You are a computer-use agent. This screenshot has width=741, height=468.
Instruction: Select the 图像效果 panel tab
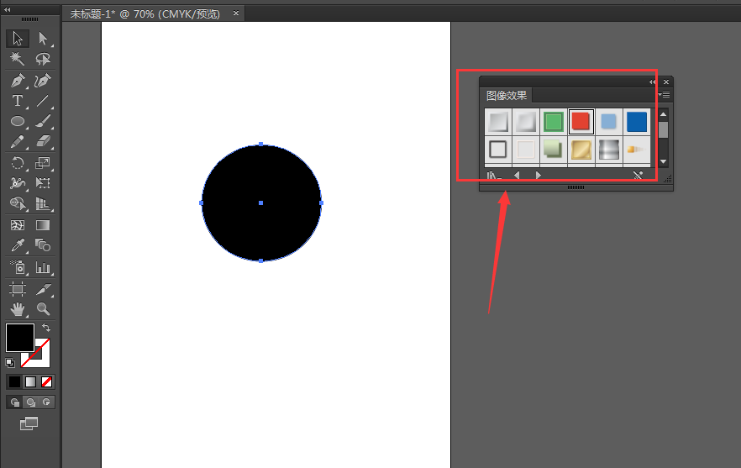click(x=506, y=95)
